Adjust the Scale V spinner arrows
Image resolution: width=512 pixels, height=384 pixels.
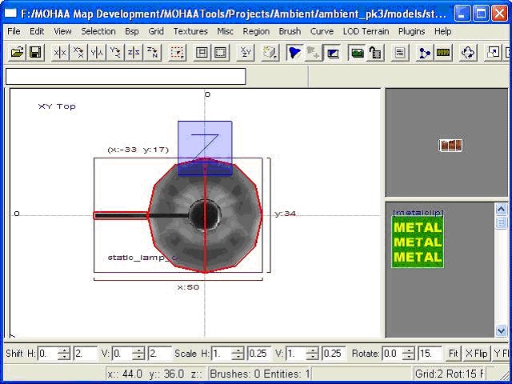pyautogui.click(x=313, y=354)
